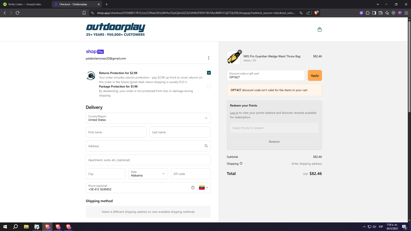Click the address search magnifier icon
Screen dimensions: 411x231
coord(206,146)
